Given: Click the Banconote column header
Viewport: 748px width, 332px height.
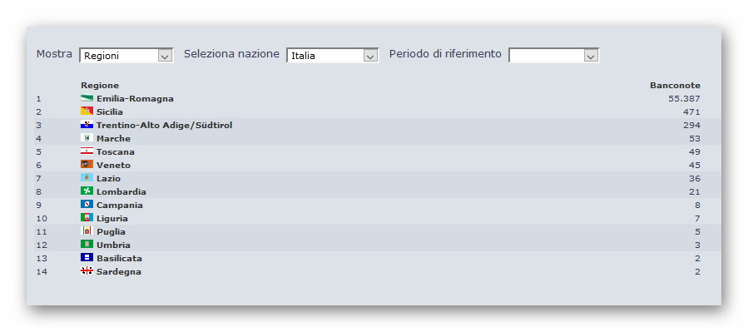Looking at the screenshot, I should coord(675,86).
